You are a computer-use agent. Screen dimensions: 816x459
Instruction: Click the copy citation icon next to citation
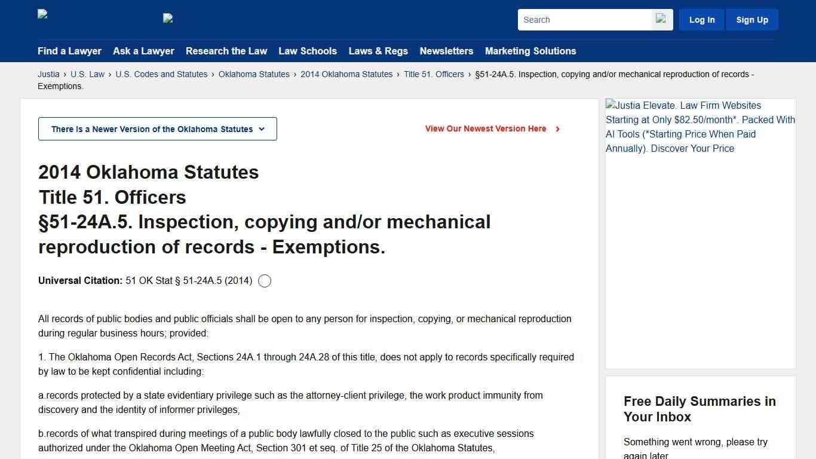pos(265,281)
